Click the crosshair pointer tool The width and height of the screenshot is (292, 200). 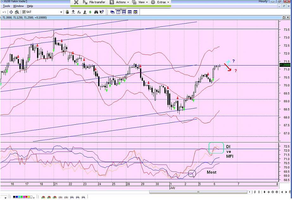[x=11, y=12]
